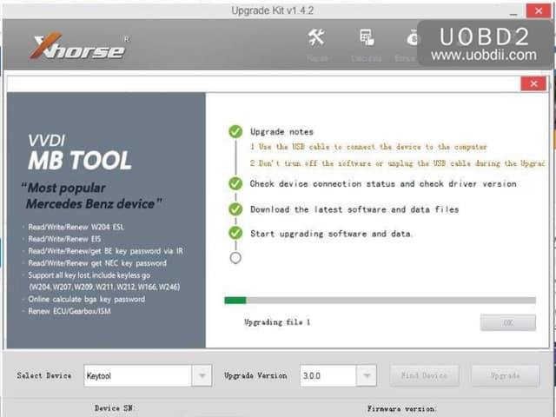Image resolution: width=556 pixels, height=417 pixels.
Task: Click the 'Upgrade Kit v1.4.2' window title
Action: (272, 10)
